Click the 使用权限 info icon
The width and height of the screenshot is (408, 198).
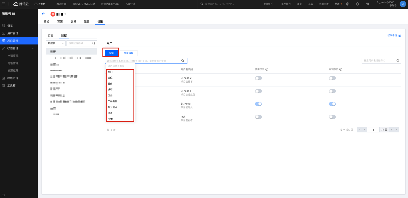[267, 69]
